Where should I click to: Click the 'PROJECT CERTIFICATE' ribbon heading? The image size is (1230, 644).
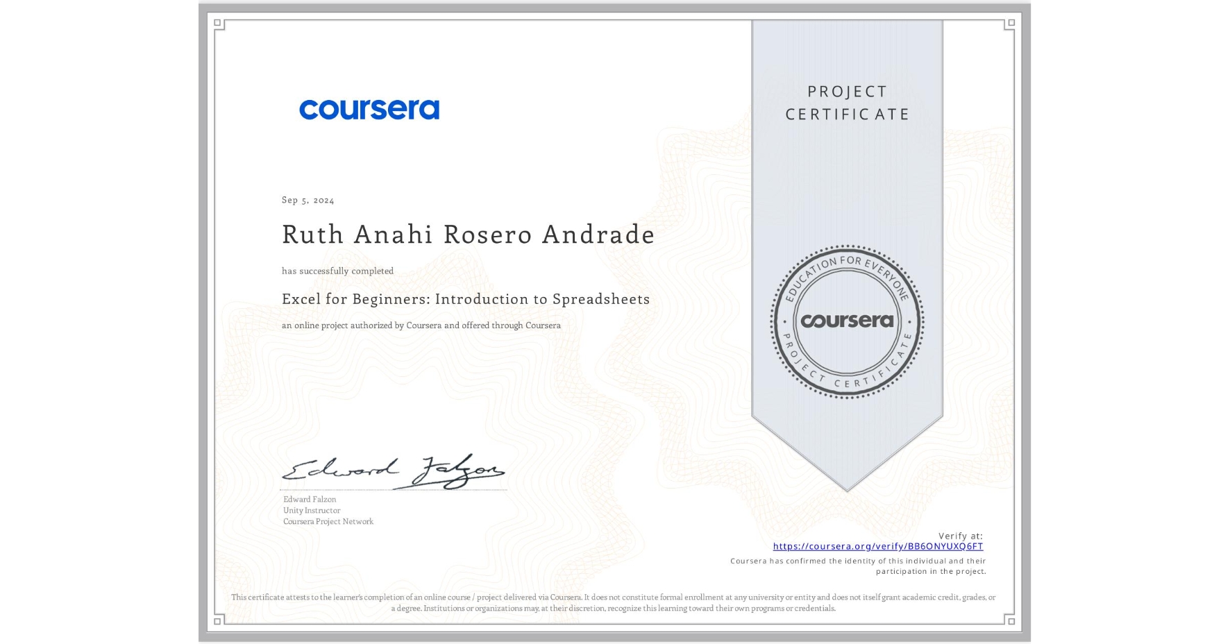[x=847, y=103]
